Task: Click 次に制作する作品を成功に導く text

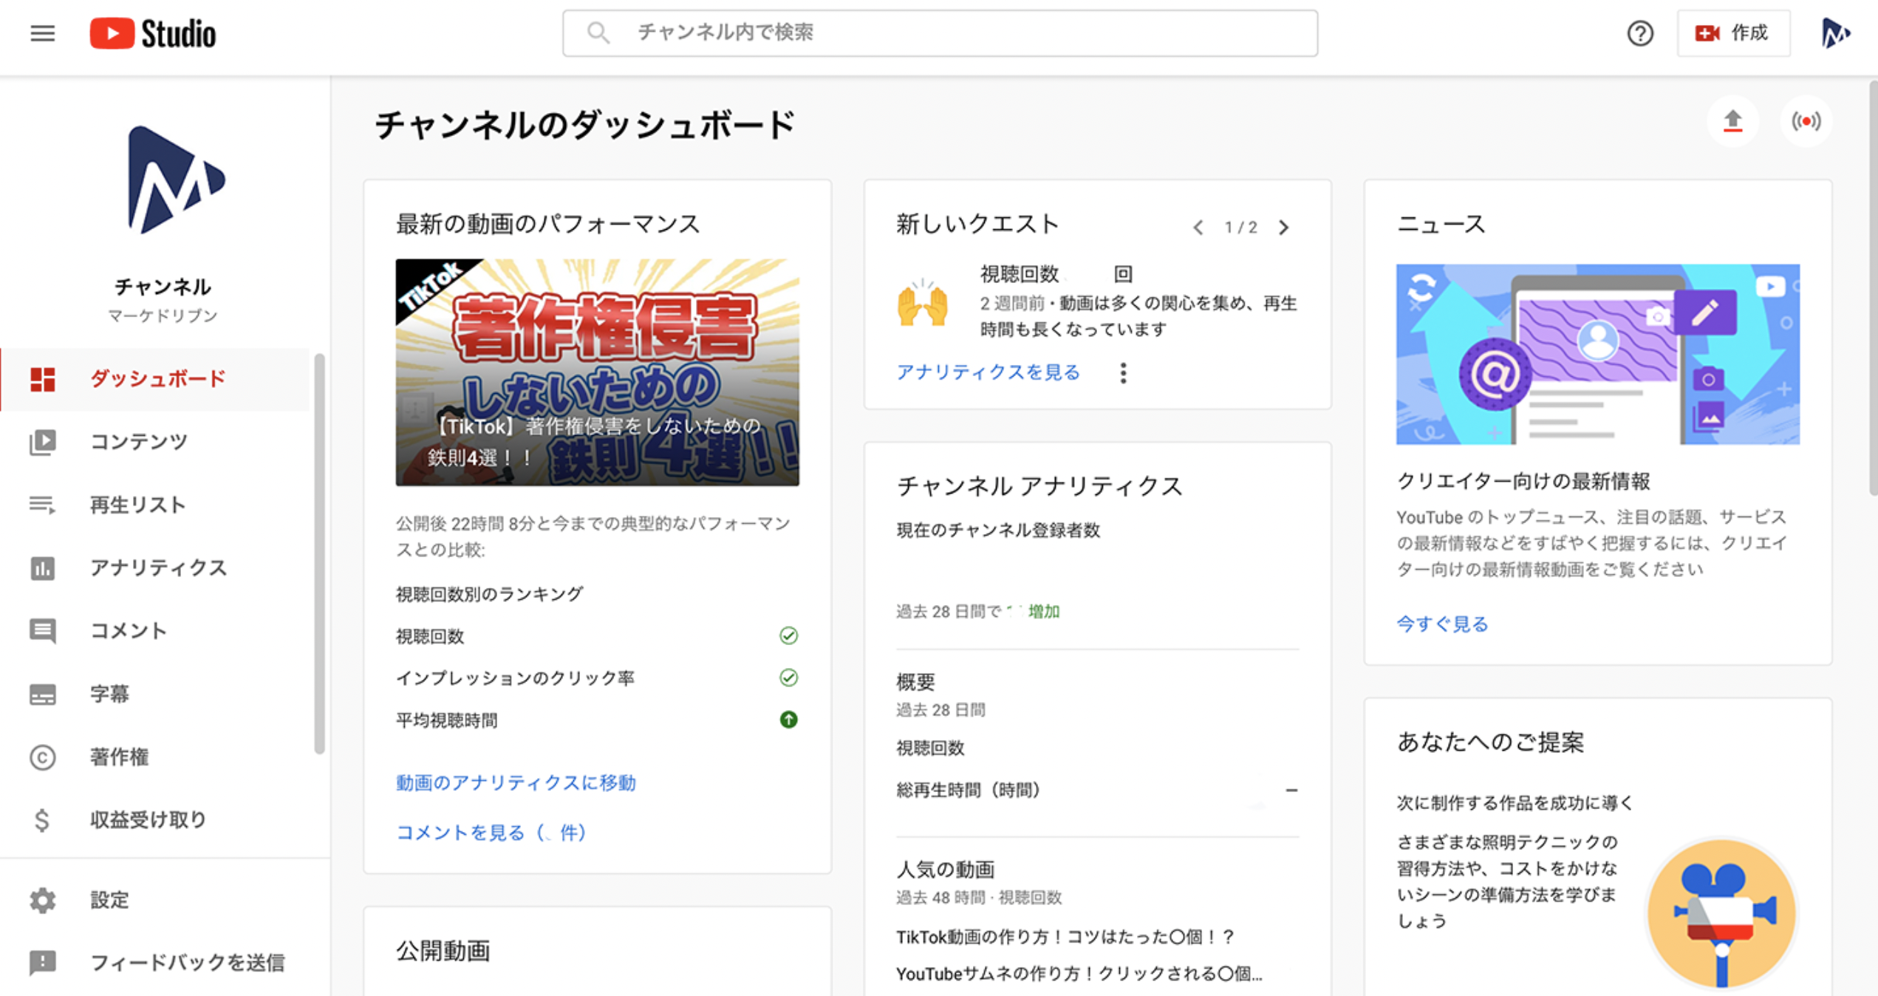Action: [x=1514, y=803]
